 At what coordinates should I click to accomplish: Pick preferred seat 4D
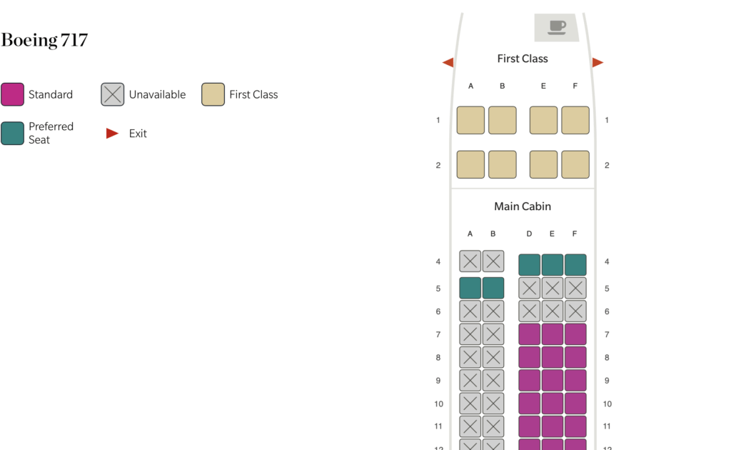tap(529, 265)
